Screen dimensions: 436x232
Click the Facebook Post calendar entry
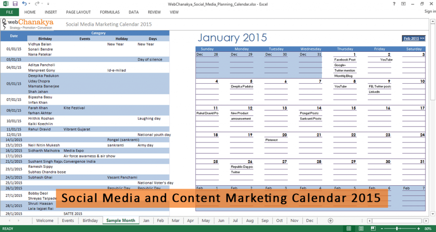pyautogui.click(x=345, y=59)
